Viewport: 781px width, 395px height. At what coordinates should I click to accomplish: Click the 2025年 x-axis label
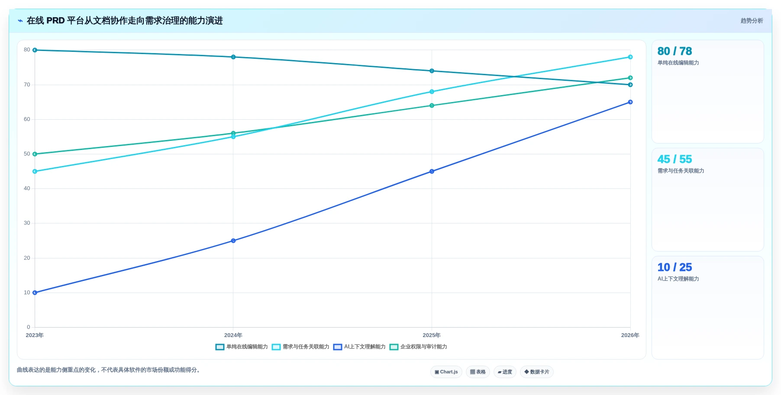coord(432,335)
